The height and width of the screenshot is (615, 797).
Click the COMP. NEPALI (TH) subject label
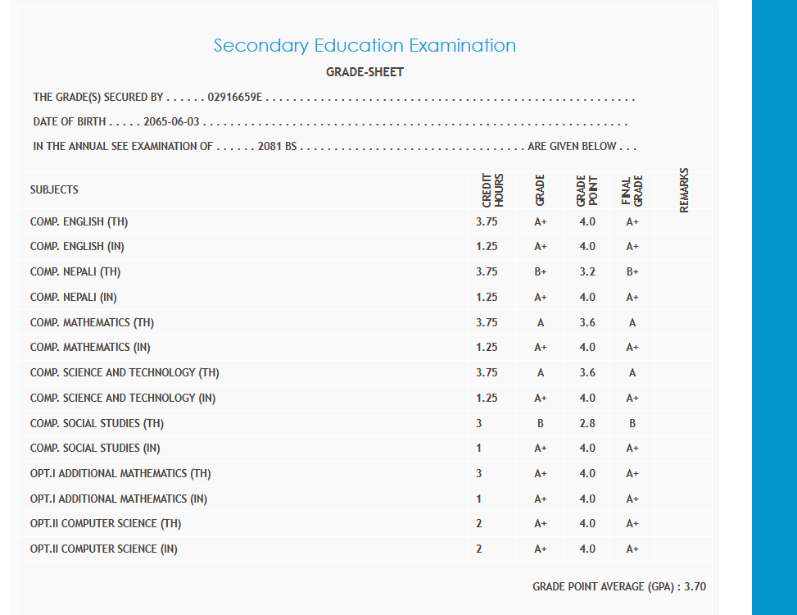coord(75,272)
